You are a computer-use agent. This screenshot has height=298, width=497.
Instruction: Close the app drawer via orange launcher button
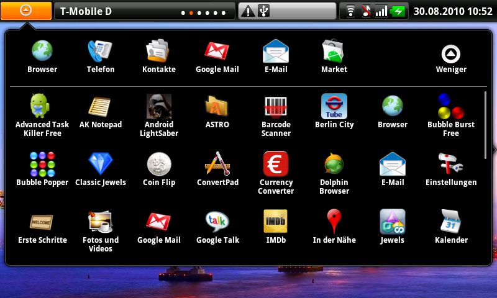pyautogui.click(x=26, y=11)
